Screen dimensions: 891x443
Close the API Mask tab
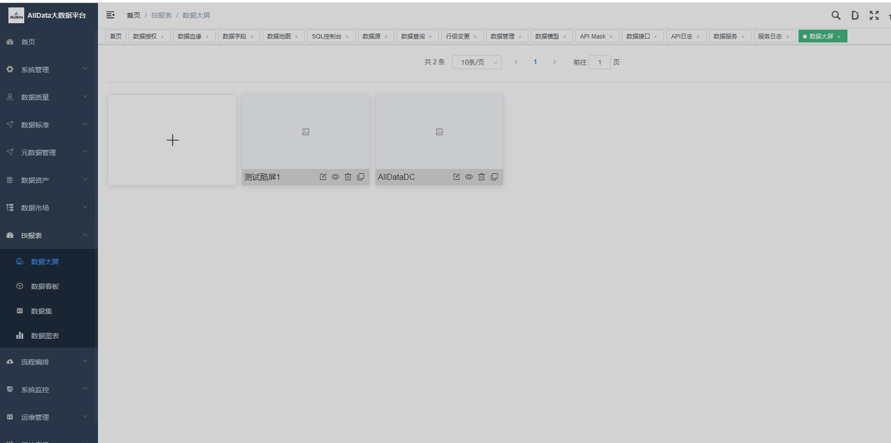pos(611,37)
